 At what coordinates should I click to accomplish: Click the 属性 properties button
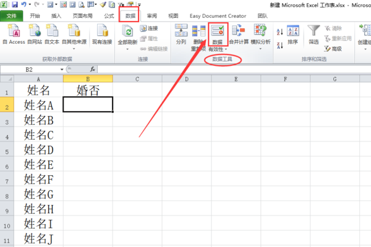click(x=149, y=38)
